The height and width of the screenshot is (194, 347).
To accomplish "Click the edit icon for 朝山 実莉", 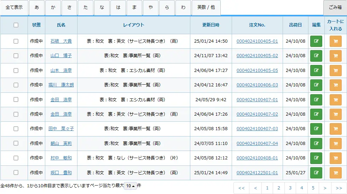I will tap(316, 144).
